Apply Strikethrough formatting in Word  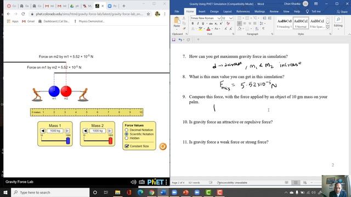point(211,24)
